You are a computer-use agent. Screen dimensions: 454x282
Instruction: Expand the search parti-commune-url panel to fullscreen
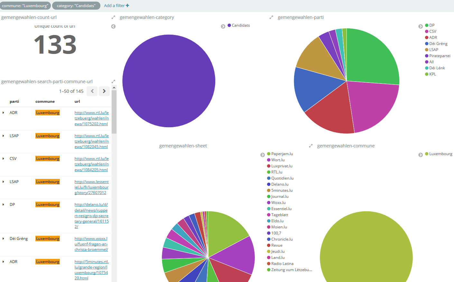113,82
